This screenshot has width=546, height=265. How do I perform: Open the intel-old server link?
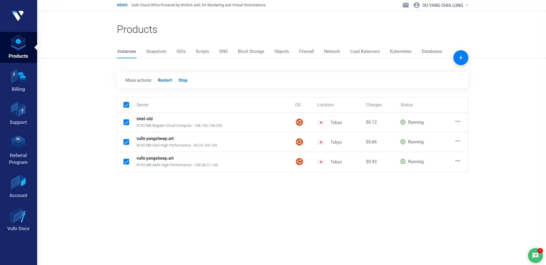pyautogui.click(x=145, y=119)
